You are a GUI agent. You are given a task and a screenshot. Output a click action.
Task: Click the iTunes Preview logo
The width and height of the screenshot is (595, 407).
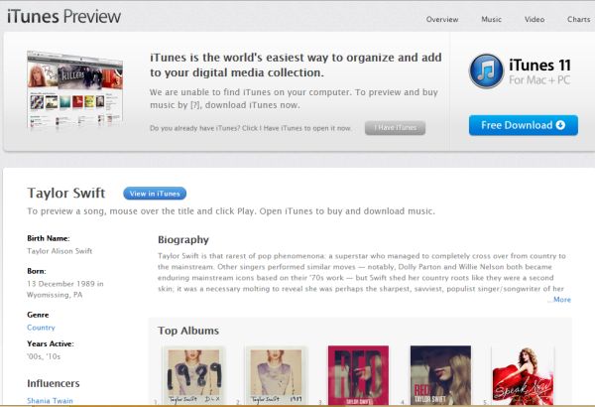click(x=63, y=16)
